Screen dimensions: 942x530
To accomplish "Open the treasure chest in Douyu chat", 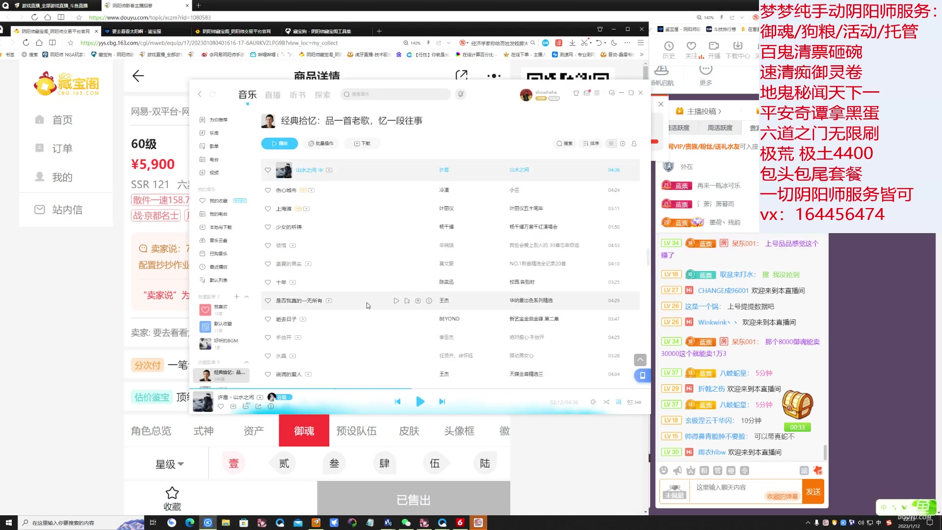I will 798,405.
